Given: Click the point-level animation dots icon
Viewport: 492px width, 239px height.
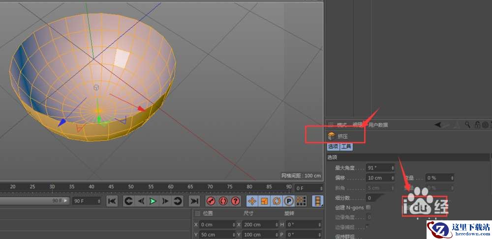Looking at the screenshot, I should point(301,201).
